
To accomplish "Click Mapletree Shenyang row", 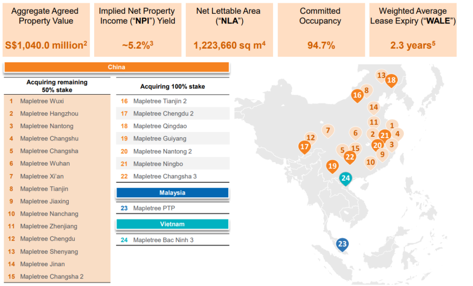I will click(x=57, y=252).
